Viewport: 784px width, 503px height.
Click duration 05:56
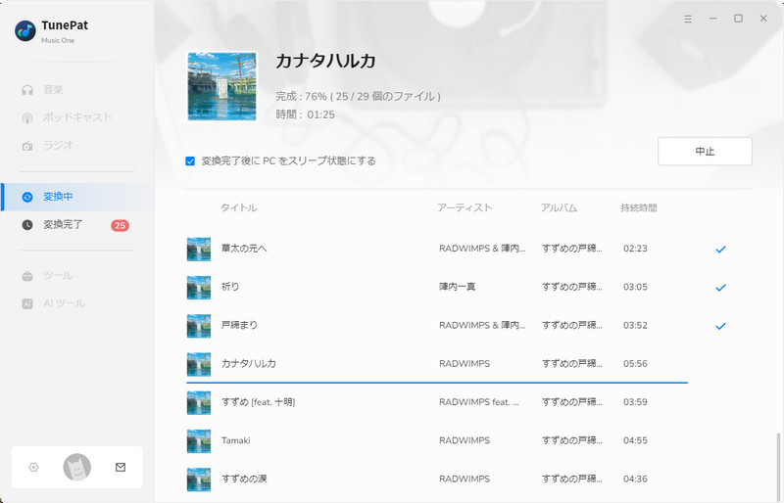tap(635, 364)
